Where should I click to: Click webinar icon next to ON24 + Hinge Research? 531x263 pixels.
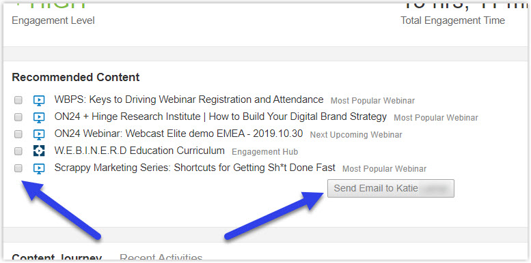(39, 117)
